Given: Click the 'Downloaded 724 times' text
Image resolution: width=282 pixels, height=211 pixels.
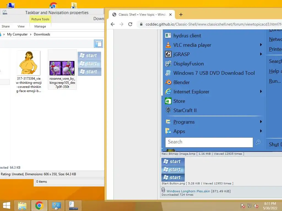Looking at the screenshot, I should [x=177, y=195].
